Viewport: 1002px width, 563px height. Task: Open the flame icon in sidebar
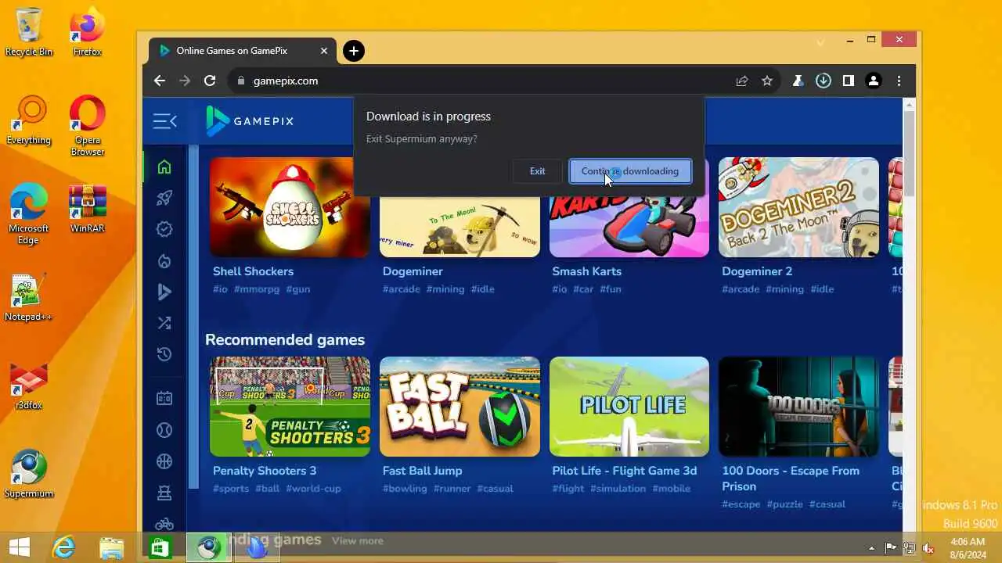pyautogui.click(x=164, y=260)
